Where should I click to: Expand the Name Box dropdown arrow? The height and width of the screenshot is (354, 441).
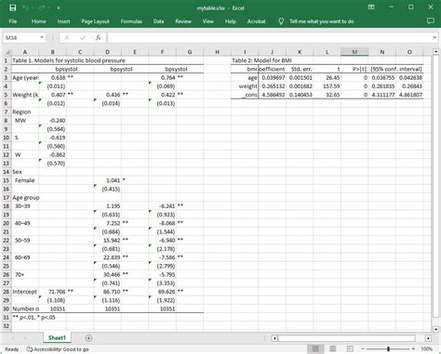(42, 38)
